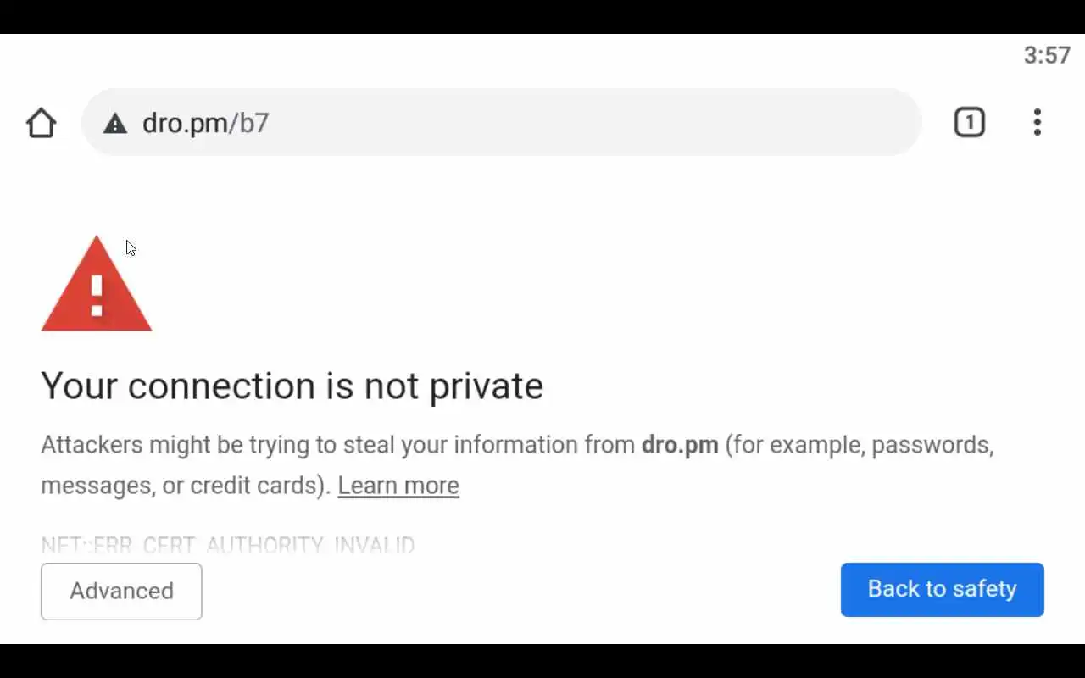The image size is (1085, 678).
Task: Expand the Advanced options
Action: pos(121,591)
